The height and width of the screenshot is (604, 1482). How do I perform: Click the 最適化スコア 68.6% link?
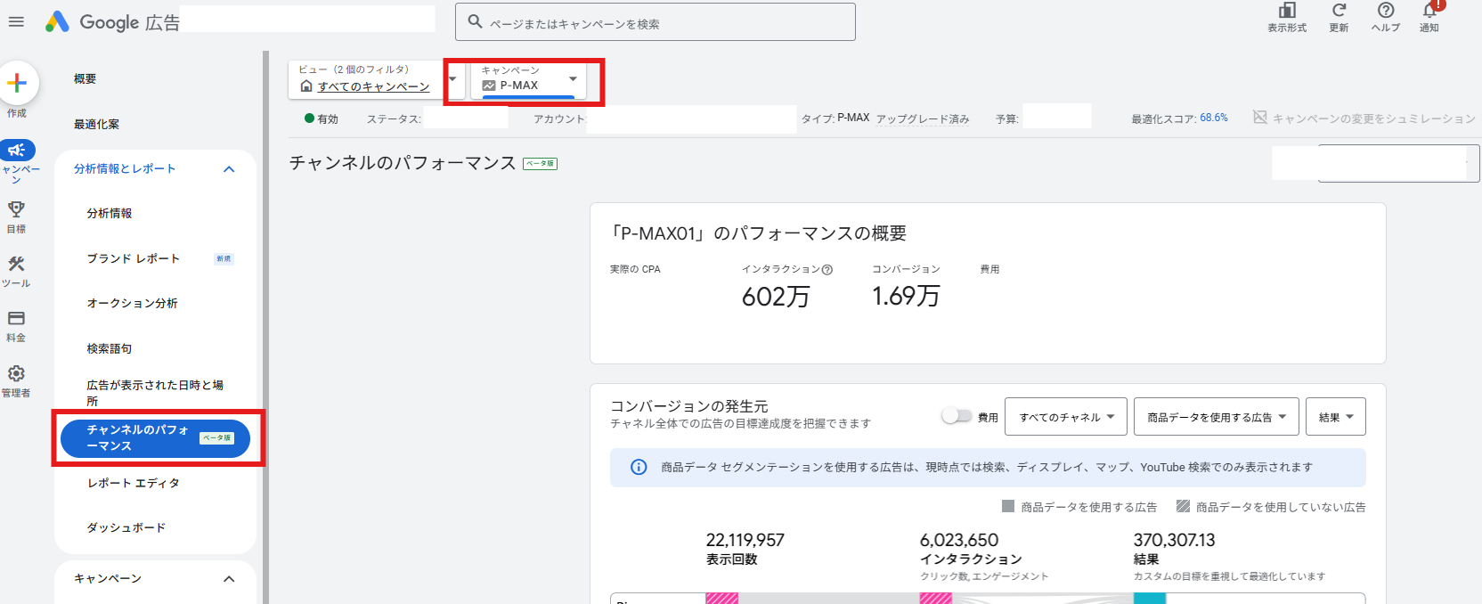pyautogui.click(x=1213, y=118)
